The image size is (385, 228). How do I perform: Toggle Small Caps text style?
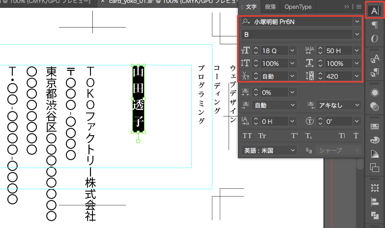click(x=262, y=136)
